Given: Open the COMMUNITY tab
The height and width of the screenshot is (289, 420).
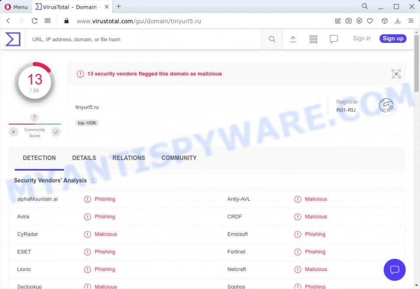Looking at the screenshot, I should (x=178, y=158).
